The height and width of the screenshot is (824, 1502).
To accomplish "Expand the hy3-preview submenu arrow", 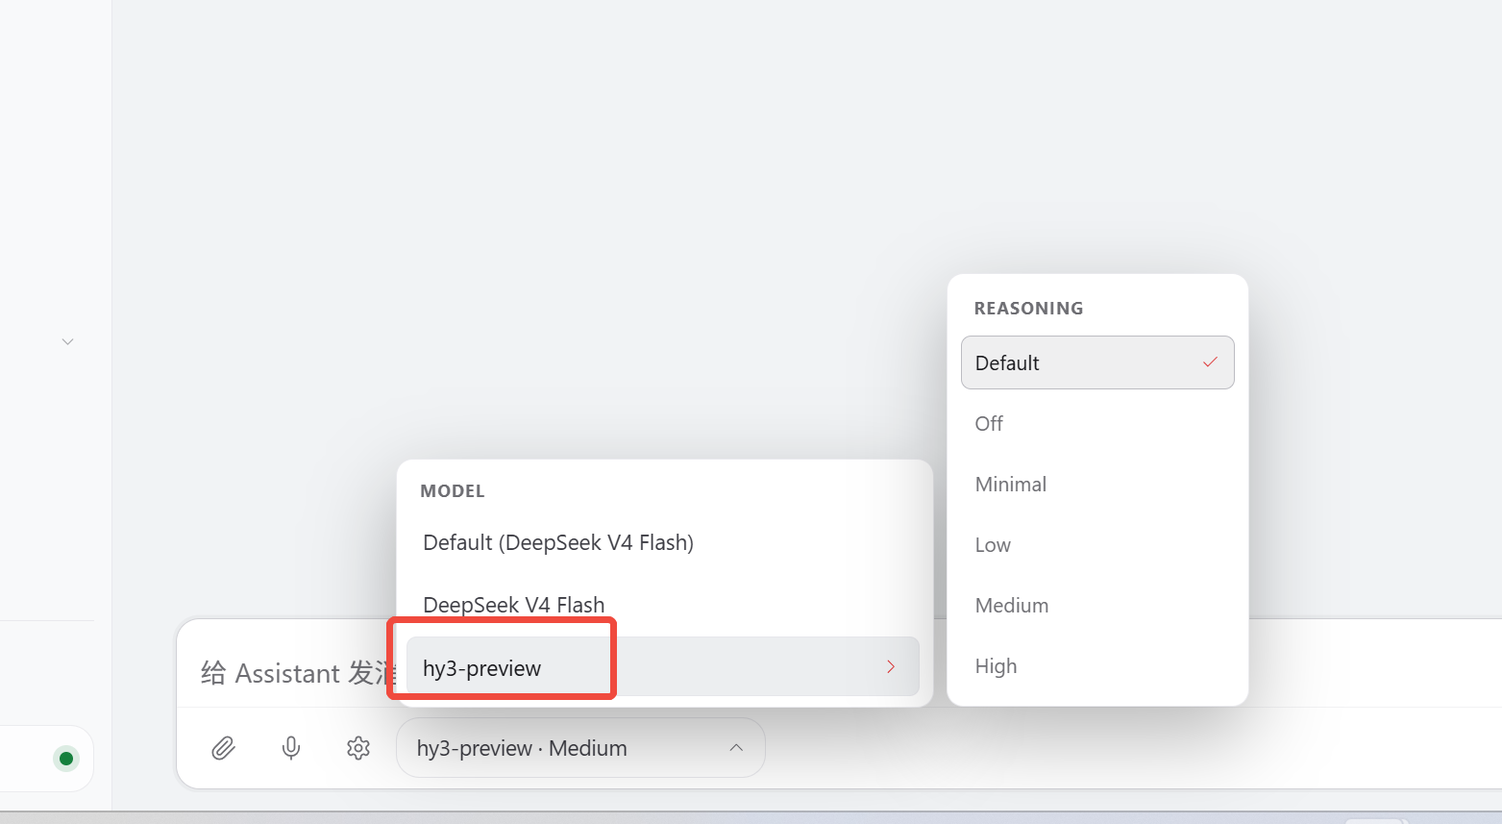I will tap(891, 666).
